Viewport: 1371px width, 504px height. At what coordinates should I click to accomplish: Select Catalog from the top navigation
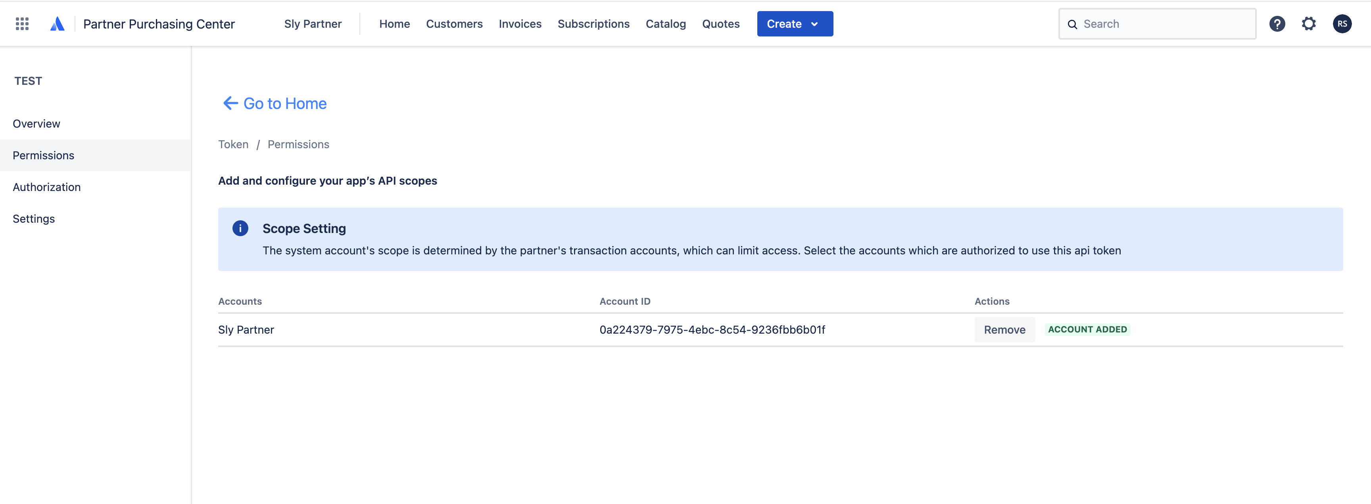[665, 23]
